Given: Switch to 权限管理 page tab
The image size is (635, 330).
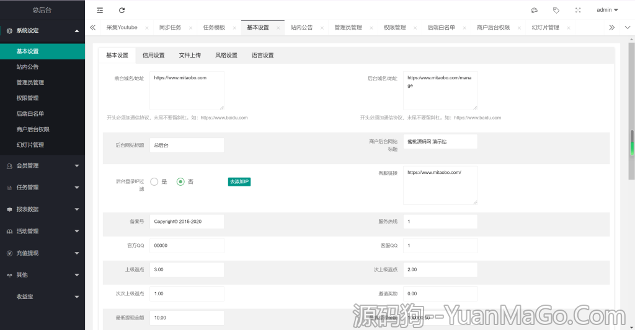Looking at the screenshot, I should [394, 27].
